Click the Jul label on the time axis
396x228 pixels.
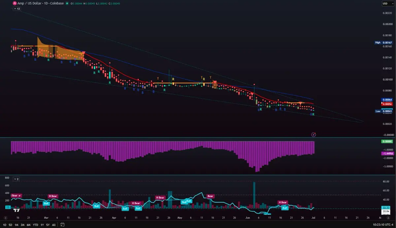coord(313,218)
